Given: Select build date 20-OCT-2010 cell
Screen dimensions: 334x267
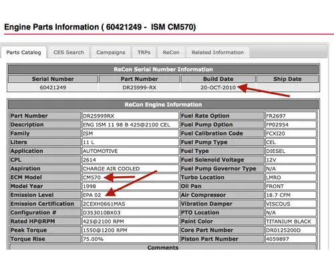Looking at the screenshot, I should [218, 87].
